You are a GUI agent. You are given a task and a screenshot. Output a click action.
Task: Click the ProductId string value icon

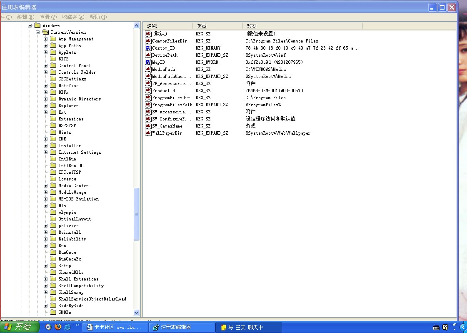pyautogui.click(x=148, y=90)
